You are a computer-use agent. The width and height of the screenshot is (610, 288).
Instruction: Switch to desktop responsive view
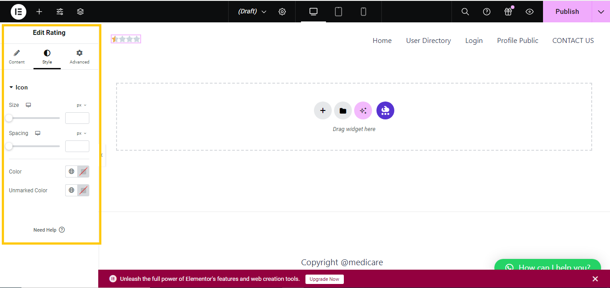(313, 12)
